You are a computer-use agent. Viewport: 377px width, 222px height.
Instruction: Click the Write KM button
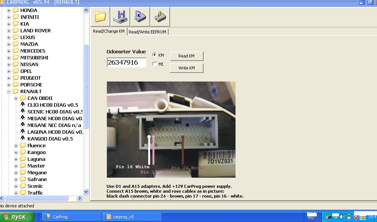click(187, 68)
